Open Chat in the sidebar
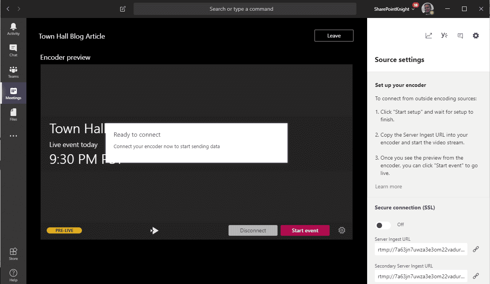490x284 pixels. click(13, 50)
